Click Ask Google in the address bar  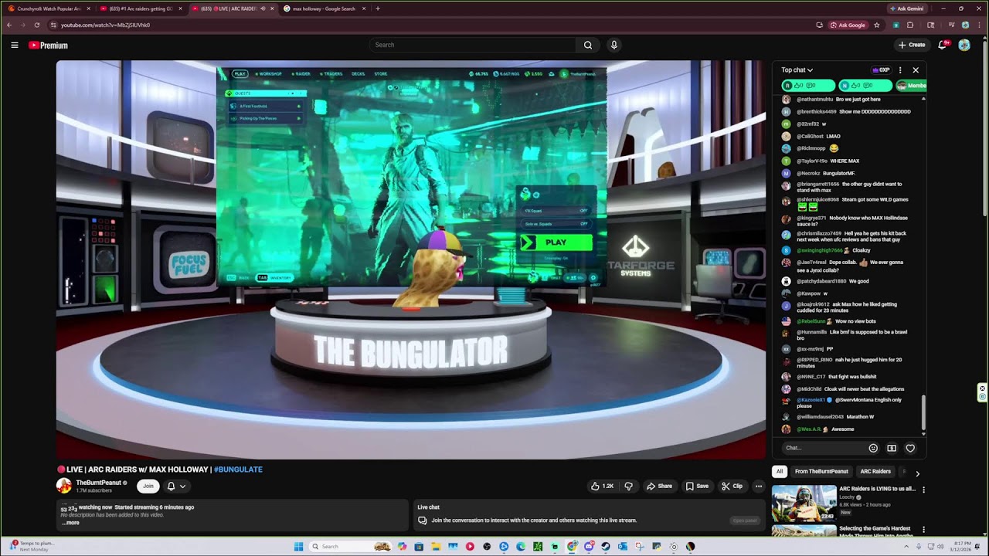point(848,25)
